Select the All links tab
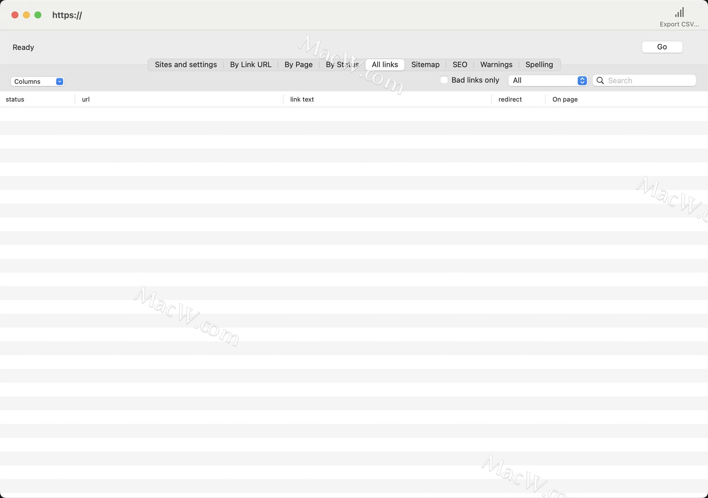 (385, 65)
